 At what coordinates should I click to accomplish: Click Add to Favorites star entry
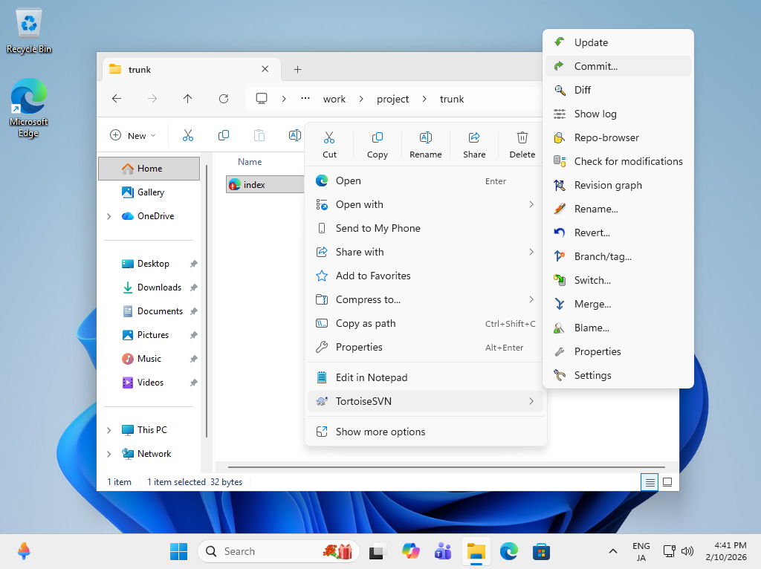point(425,276)
